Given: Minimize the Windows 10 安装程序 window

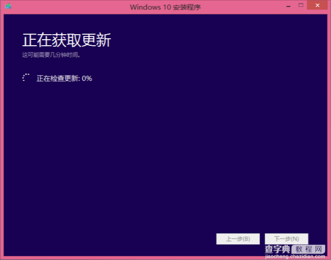Looking at the screenshot, I should (288, 7).
